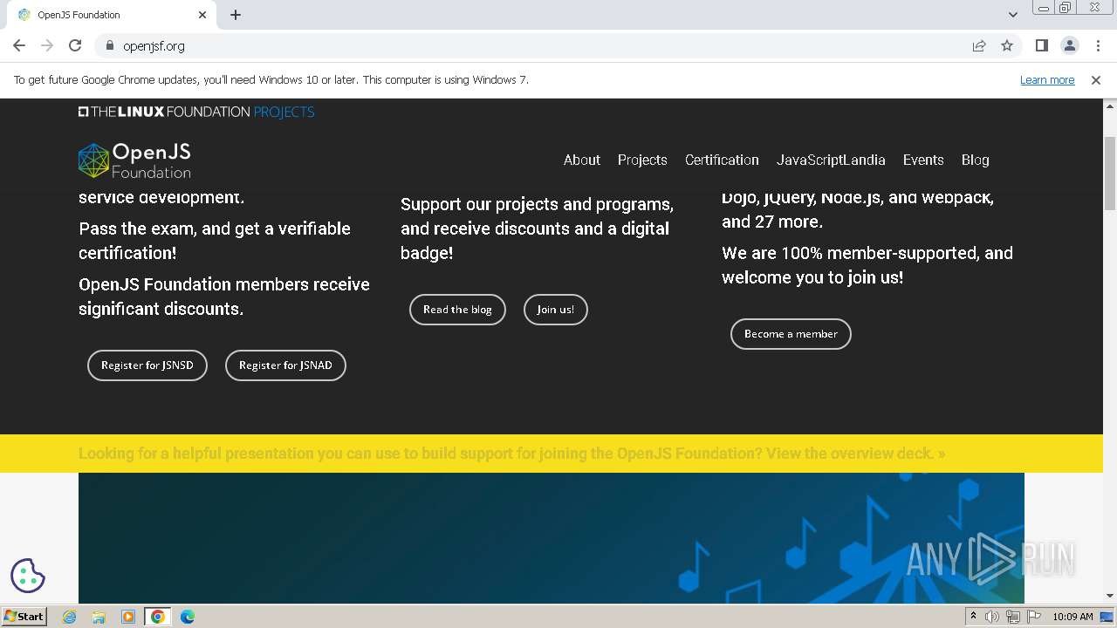The image size is (1117, 628).
Task: Show hidden system tray icons
Action: pyautogui.click(x=973, y=617)
